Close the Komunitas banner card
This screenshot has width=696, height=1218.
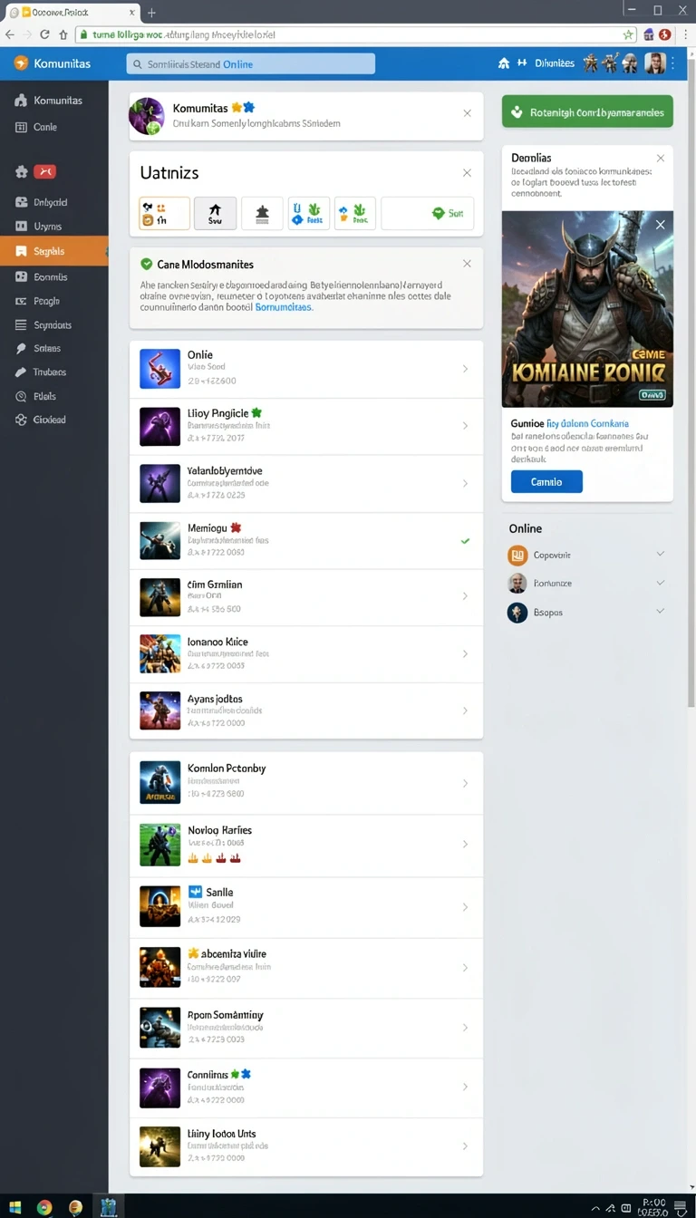467,113
